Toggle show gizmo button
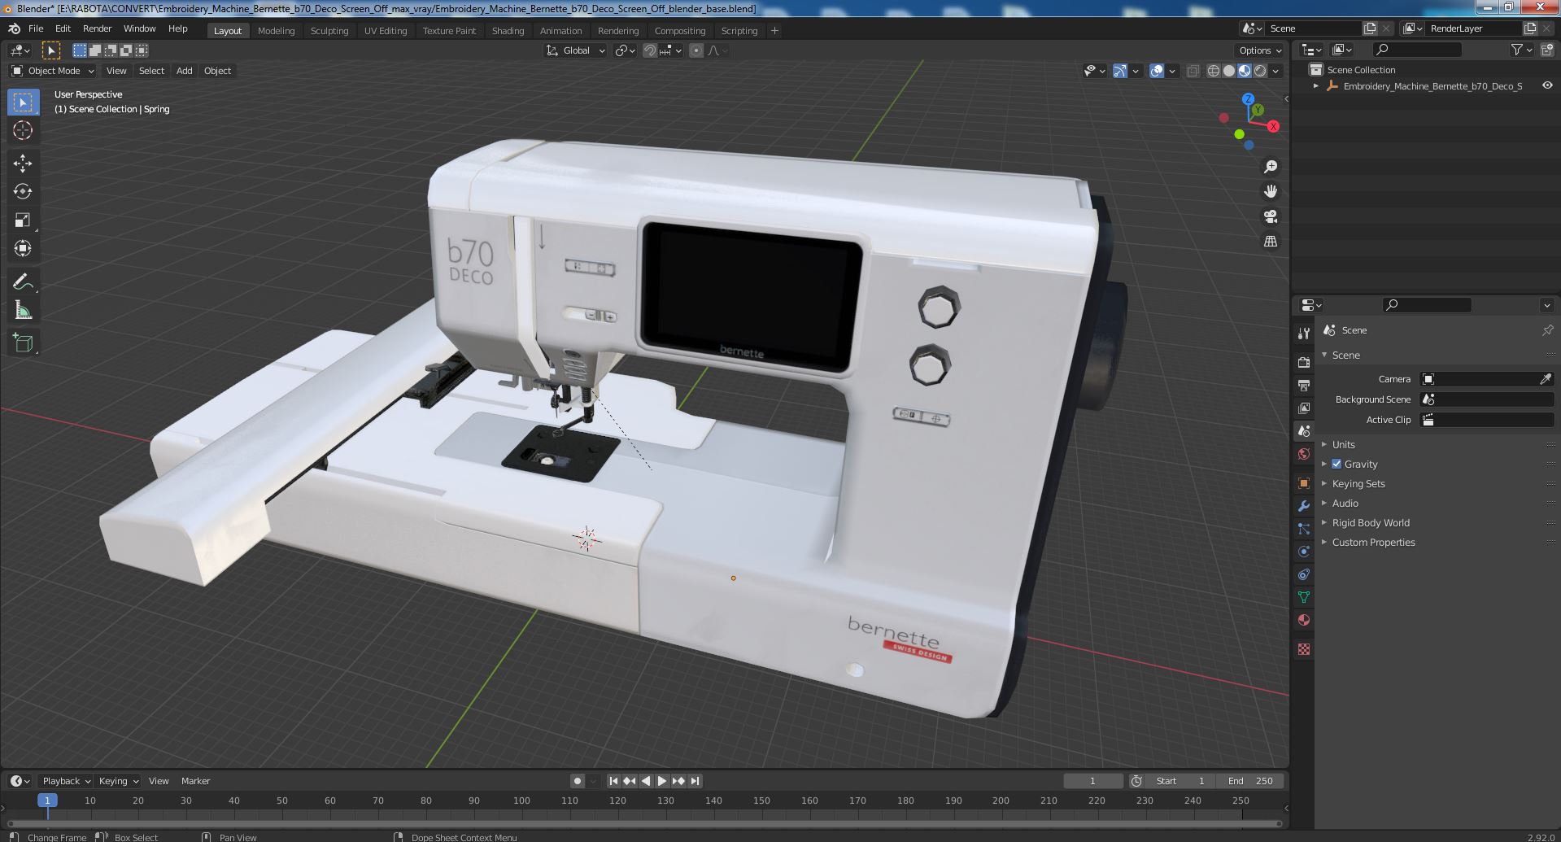Viewport: 1561px width, 842px height. tap(1120, 71)
